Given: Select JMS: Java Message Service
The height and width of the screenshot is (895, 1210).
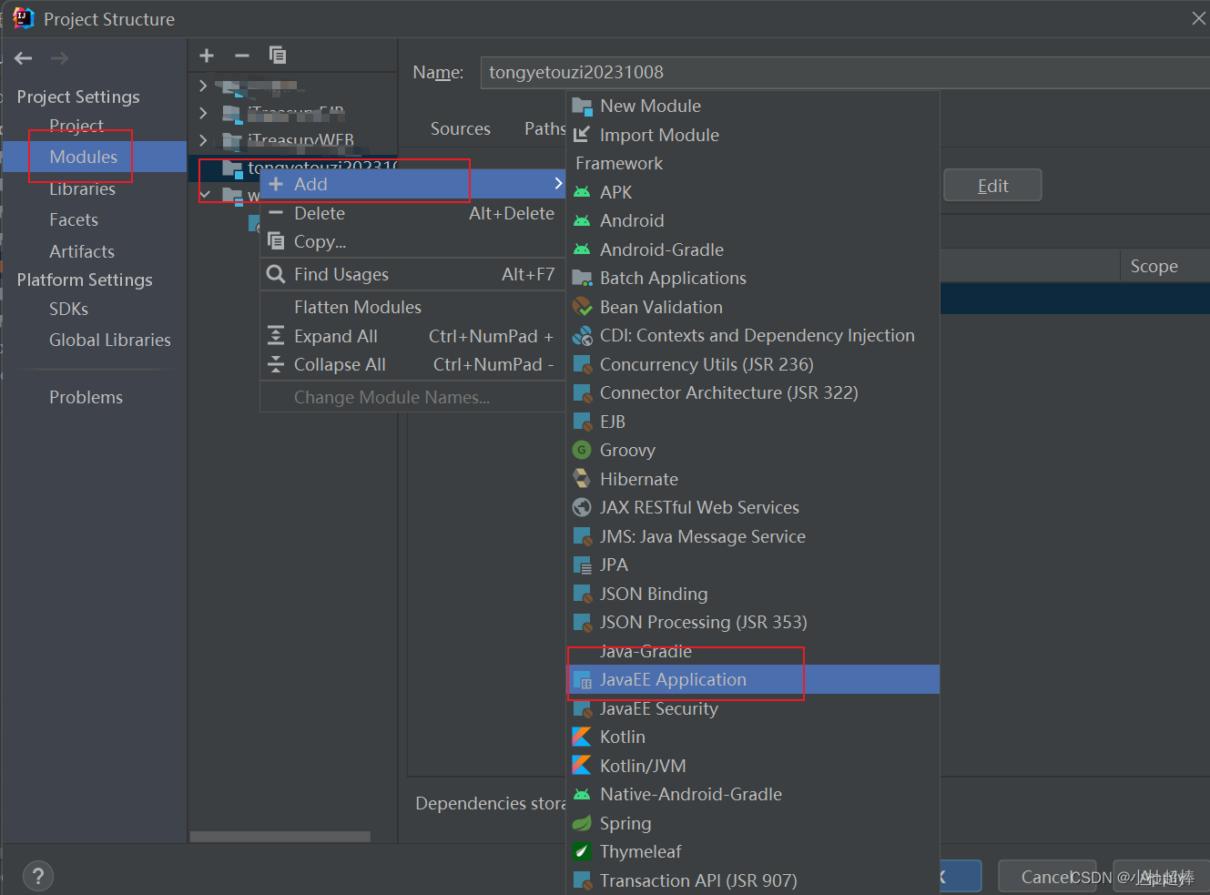Looking at the screenshot, I should pos(753,536).
